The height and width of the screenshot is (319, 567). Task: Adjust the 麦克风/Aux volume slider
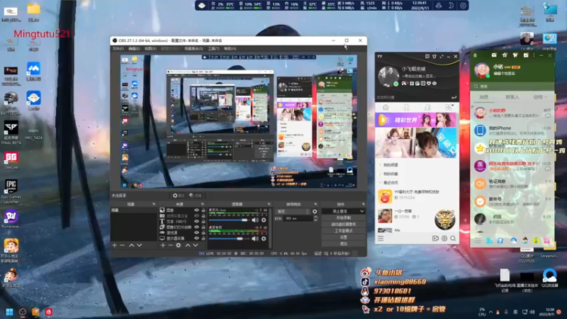(228, 220)
